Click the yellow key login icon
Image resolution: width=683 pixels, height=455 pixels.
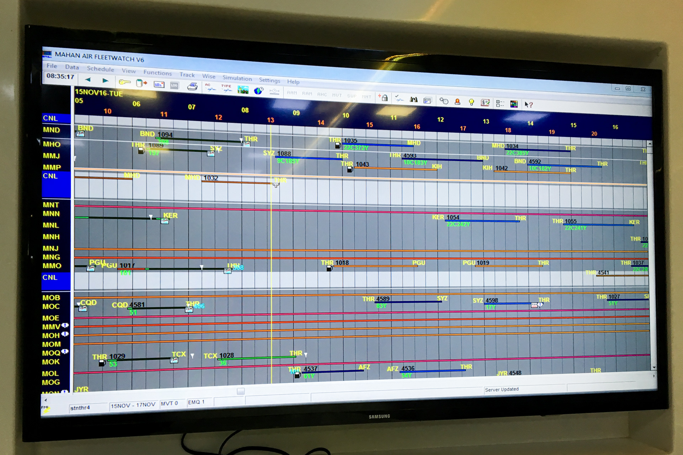pos(125,82)
